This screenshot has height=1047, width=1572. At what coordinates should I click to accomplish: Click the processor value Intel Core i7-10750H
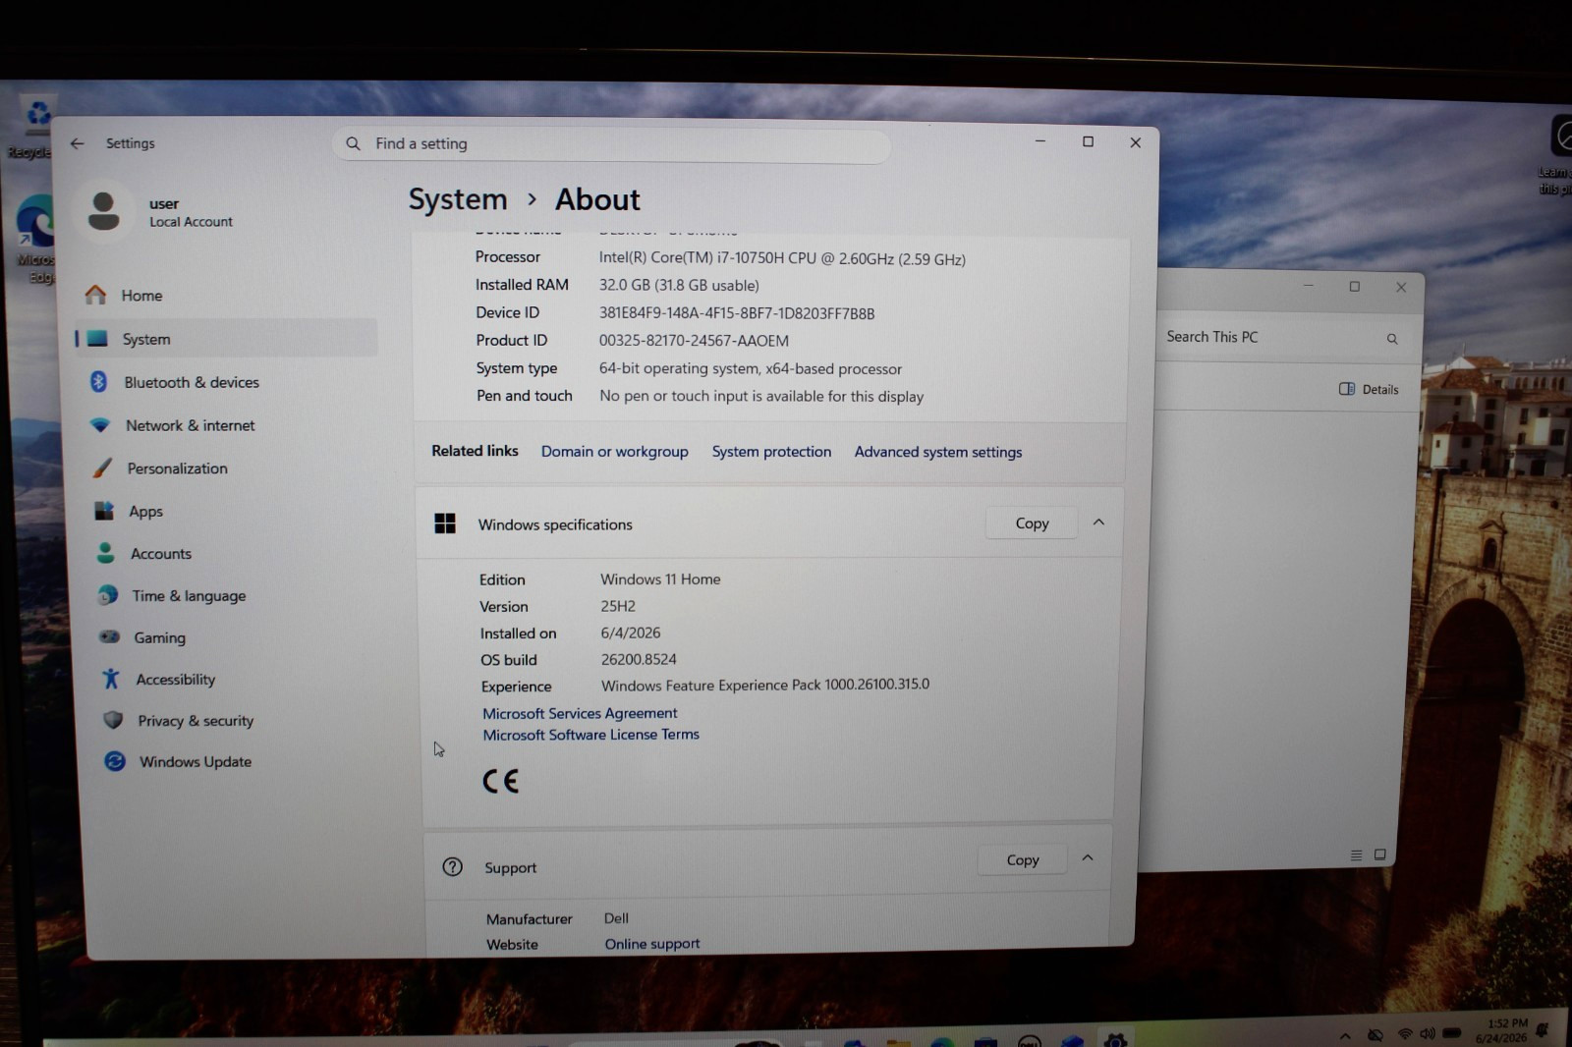(782, 259)
